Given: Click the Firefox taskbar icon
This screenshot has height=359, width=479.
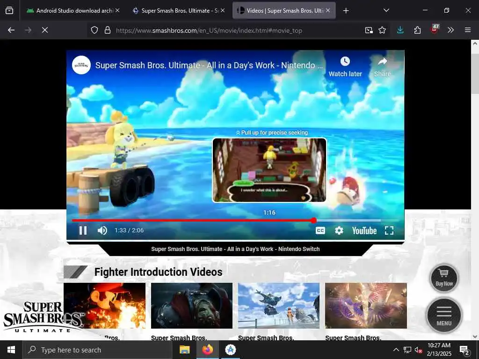Looking at the screenshot, I should coord(208,350).
